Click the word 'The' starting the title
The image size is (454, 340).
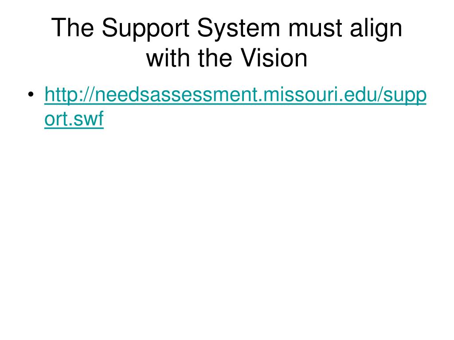(73, 27)
